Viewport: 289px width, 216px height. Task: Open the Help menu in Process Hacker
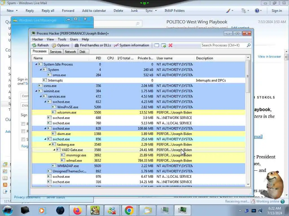(85, 39)
